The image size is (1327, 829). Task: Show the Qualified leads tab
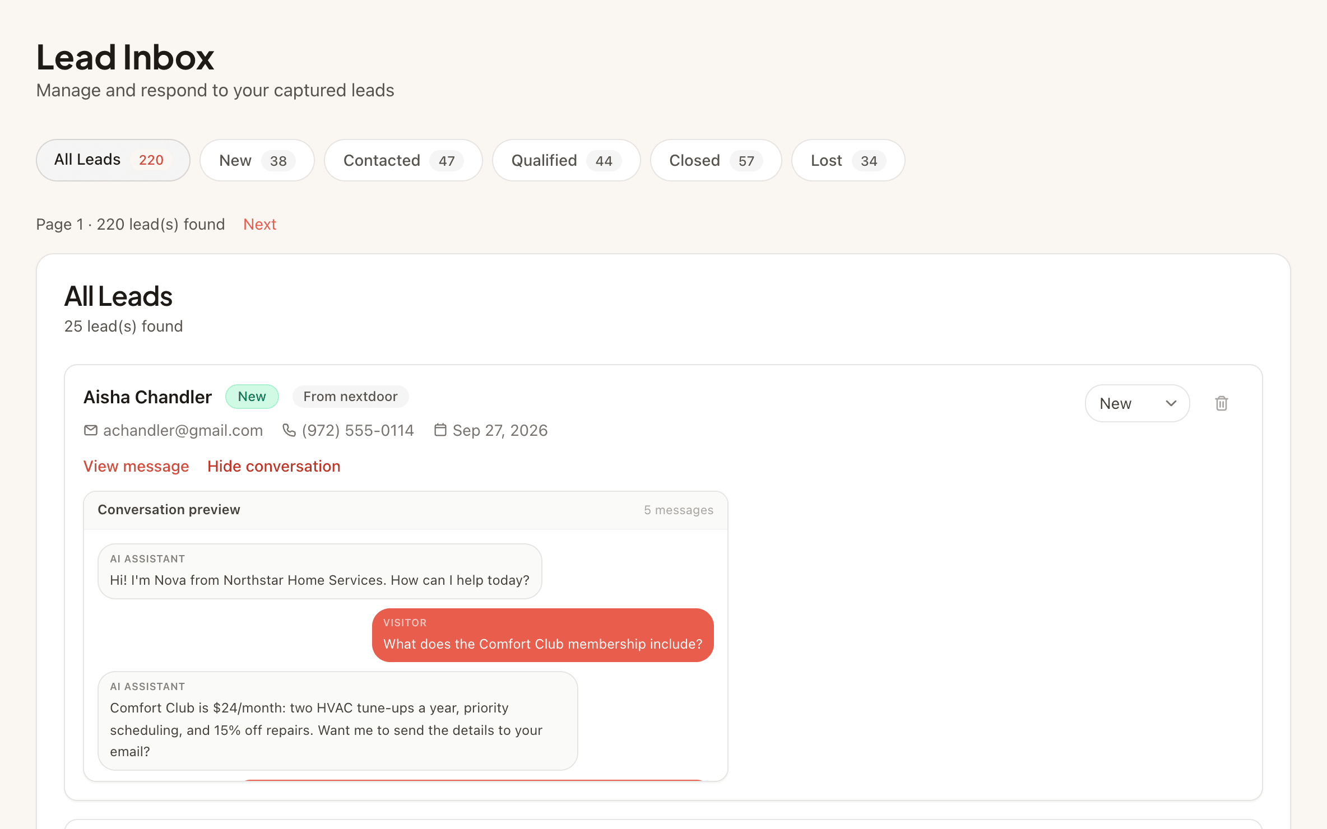(567, 160)
